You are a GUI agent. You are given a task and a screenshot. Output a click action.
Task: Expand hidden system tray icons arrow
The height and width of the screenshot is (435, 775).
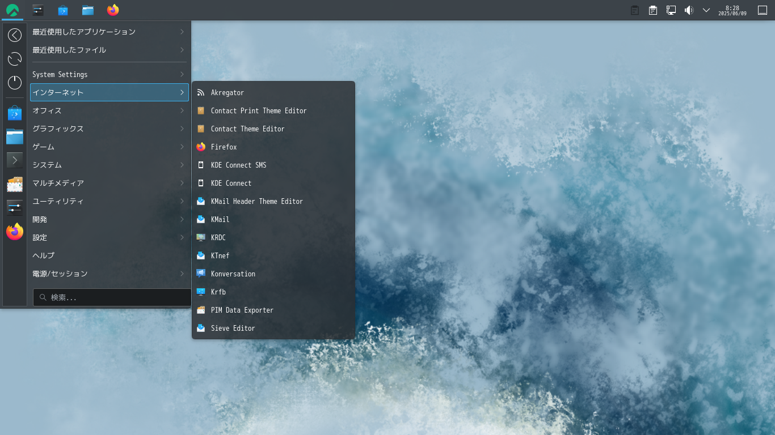click(x=706, y=10)
